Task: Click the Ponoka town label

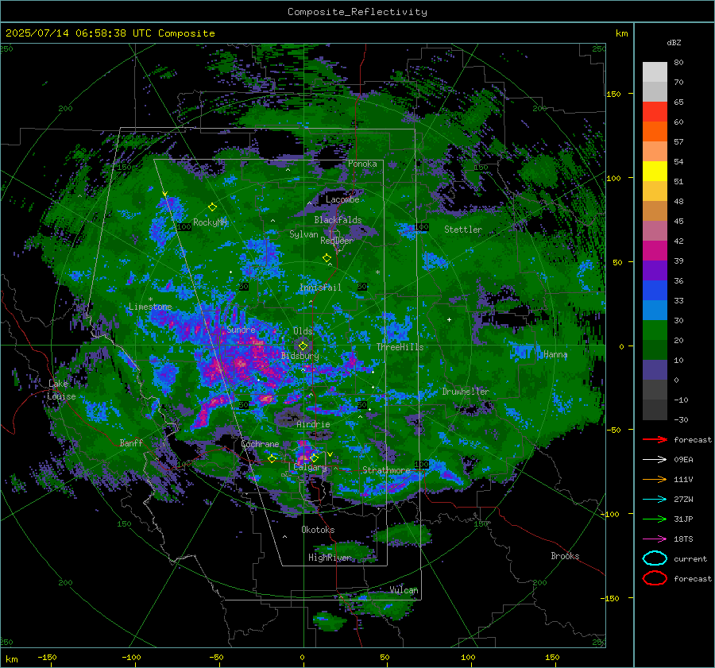Action: (x=362, y=164)
